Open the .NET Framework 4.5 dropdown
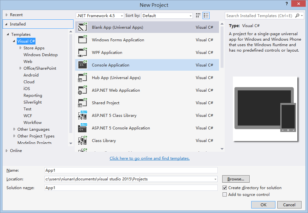 100,16
